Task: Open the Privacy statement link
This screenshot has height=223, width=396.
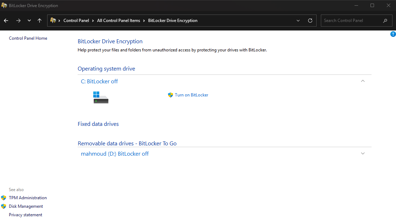Action: (x=26, y=215)
